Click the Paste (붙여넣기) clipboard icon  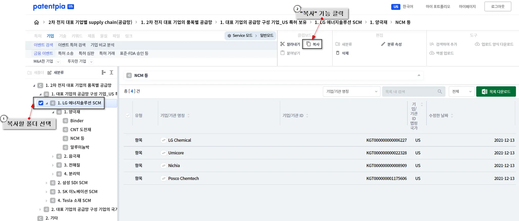click(x=283, y=53)
